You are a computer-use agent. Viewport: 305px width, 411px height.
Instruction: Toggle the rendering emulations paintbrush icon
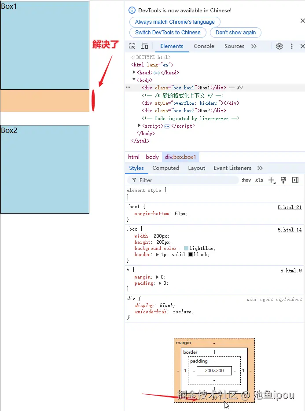tap(283, 180)
